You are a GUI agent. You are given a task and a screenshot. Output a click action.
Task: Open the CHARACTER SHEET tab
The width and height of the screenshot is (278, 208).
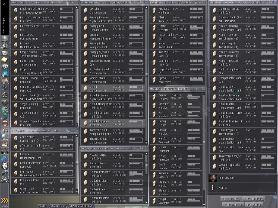81,206
